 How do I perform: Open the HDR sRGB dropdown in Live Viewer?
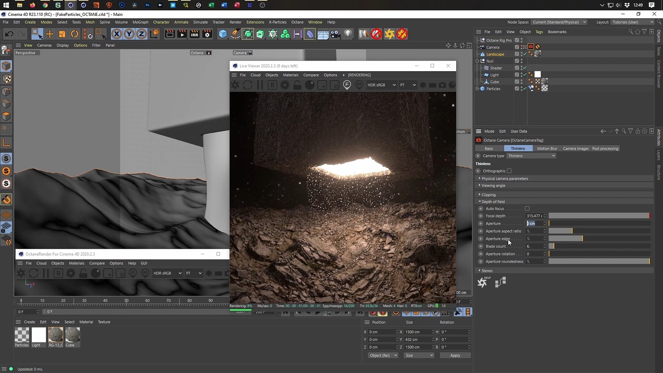coord(381,85)
